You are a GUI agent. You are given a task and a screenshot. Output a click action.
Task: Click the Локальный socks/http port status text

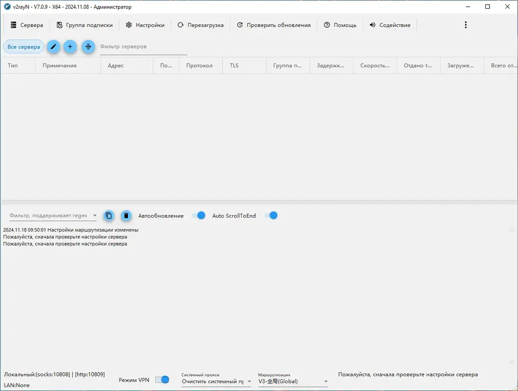54,374
